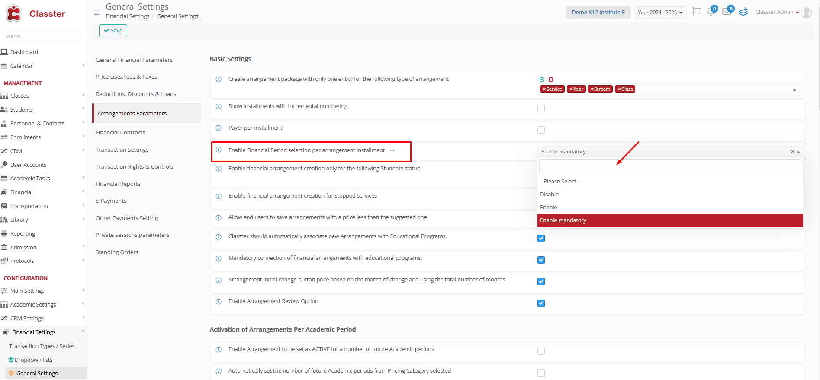Expand the Main Settings menu

coord(83,290)
